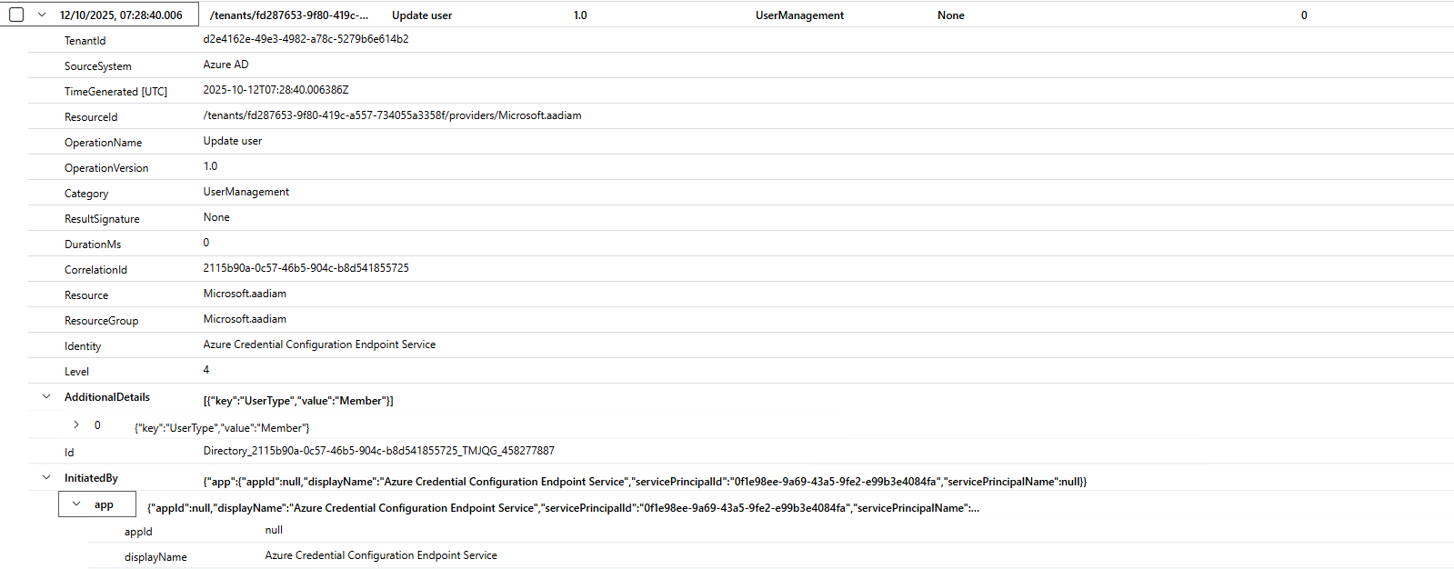The image size is (1454, 569).
Task: Click the timestamp 12/10/2025, 07:28:40.006
Action: pyautogui.click(x=121, y=15)
